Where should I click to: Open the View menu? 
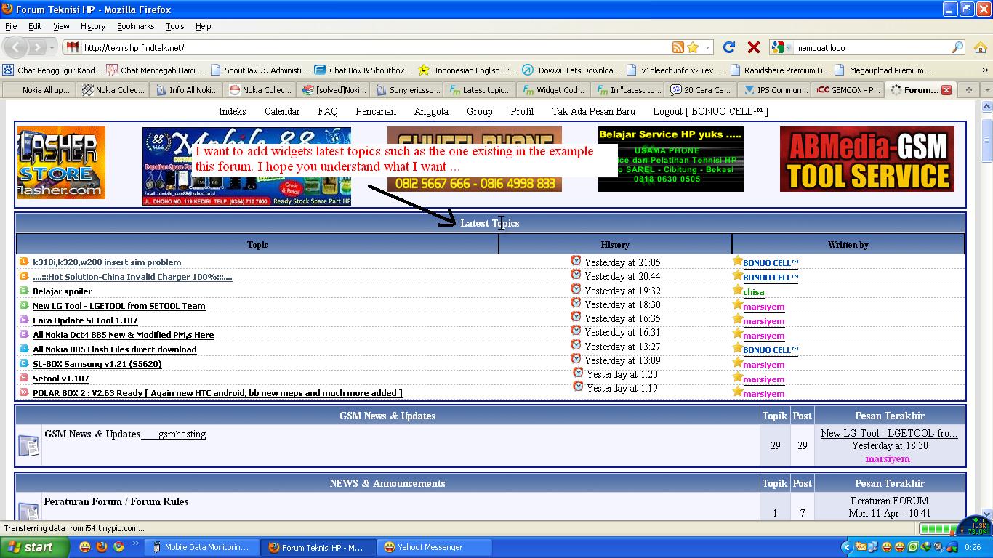61,26
